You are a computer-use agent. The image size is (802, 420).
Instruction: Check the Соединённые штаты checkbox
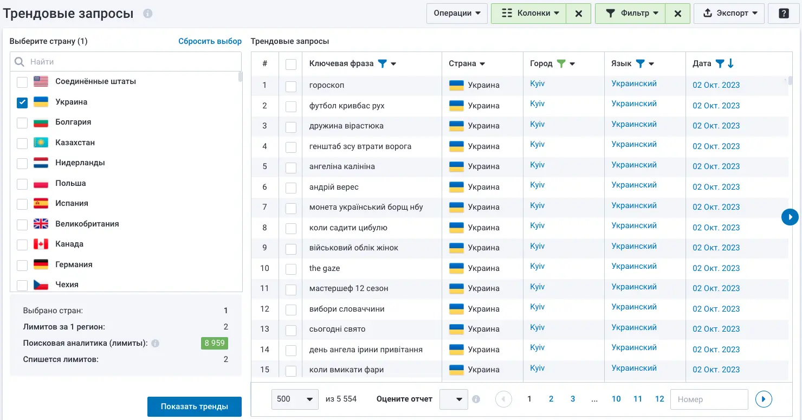(22, 81)
